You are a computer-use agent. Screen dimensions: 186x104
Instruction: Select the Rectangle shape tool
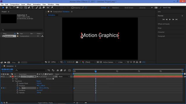(x=26, y=8)
